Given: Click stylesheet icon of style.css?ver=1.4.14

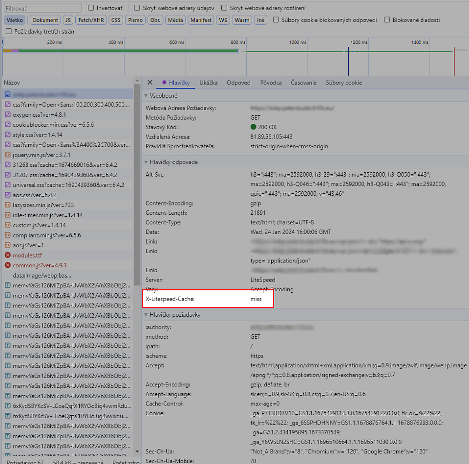Looking at the screenshot, I should (8, 135).
